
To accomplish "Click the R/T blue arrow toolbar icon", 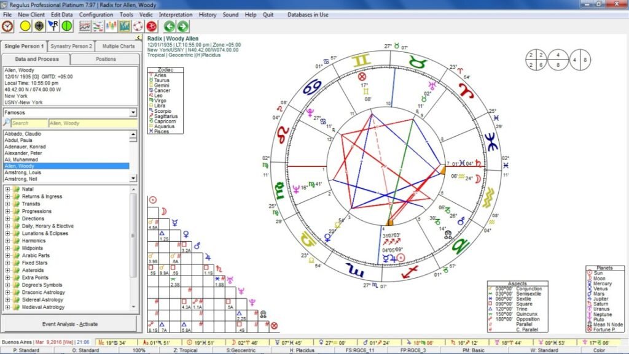I will click(x=53, y=26).
